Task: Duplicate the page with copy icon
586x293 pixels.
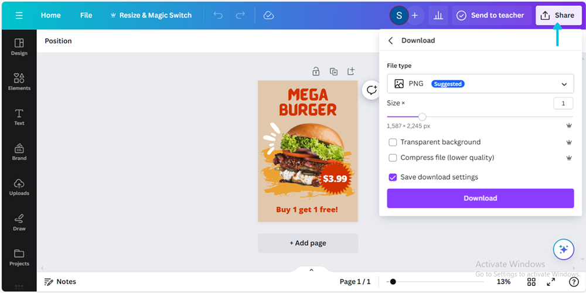Action: tap(333, 71)
